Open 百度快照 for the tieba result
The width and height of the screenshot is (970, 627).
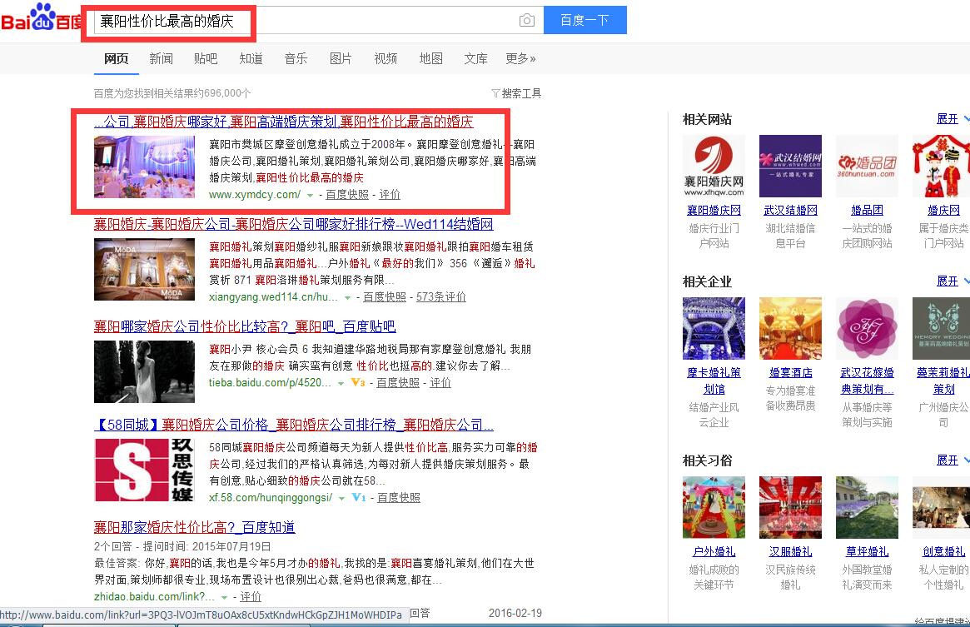tap(398, 383)
